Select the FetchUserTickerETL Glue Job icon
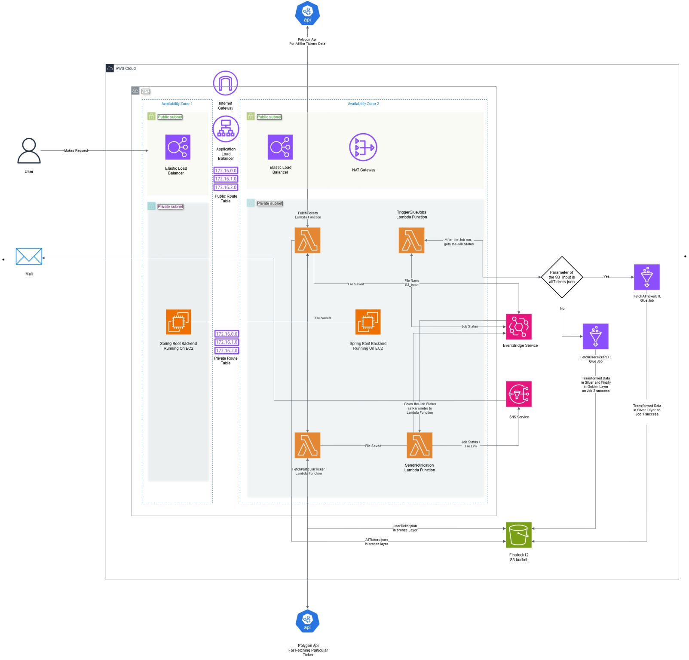The image size is (689, 660). tap(596, 336)
